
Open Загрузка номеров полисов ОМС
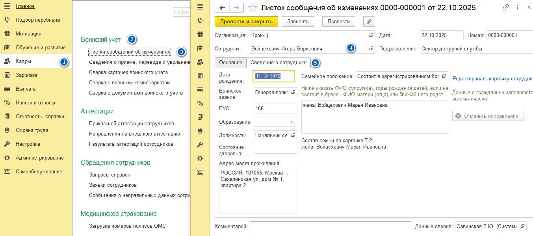tap(127, 226)
